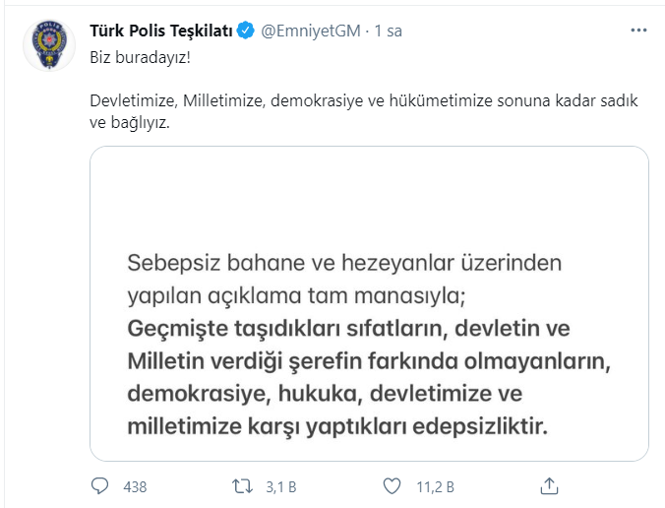Click the 11,2 B likes count
Image resolution: width=665 pixels, height=508 pixels.
pyautogui.click(x=435, y=486)
